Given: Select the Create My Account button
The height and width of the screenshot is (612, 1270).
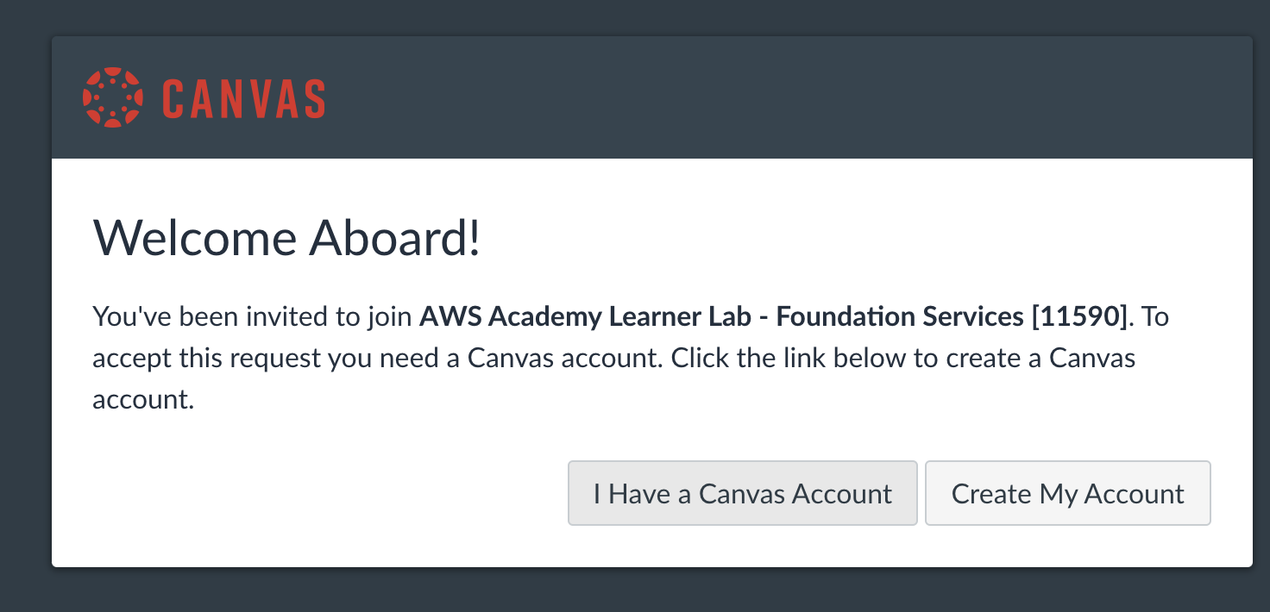Looking at the screenshot, I should [1068, 493].
